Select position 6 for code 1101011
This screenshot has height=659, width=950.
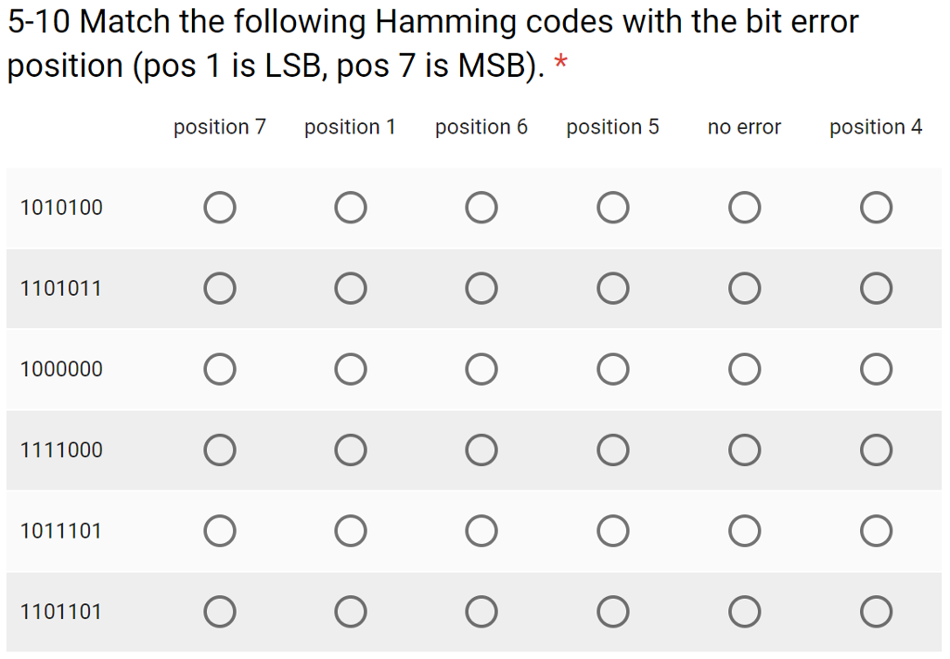pos(481,288)
